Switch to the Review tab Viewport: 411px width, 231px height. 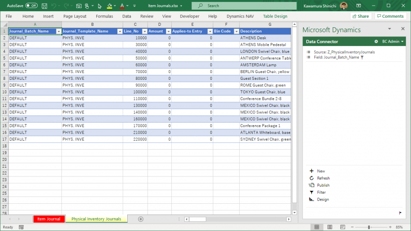point(147,16)
